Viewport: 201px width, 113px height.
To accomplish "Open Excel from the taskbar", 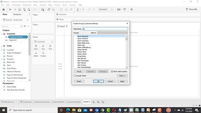I will pyautogui.click(x=137, y=110).
